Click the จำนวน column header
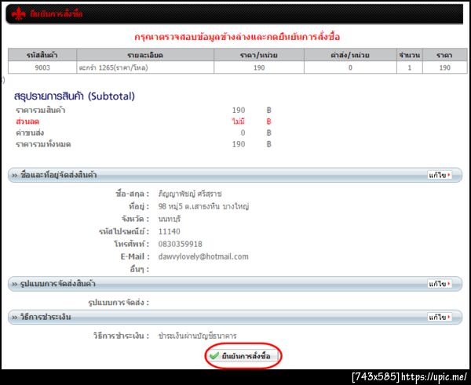The image size is (471, 385). 410,55
